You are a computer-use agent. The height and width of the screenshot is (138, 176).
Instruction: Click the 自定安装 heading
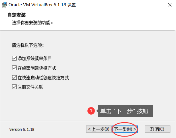pyautogui.click(x=17, y=15)
